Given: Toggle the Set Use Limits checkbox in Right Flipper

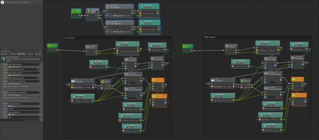Looking at the screenshot, I should [295, 104].
